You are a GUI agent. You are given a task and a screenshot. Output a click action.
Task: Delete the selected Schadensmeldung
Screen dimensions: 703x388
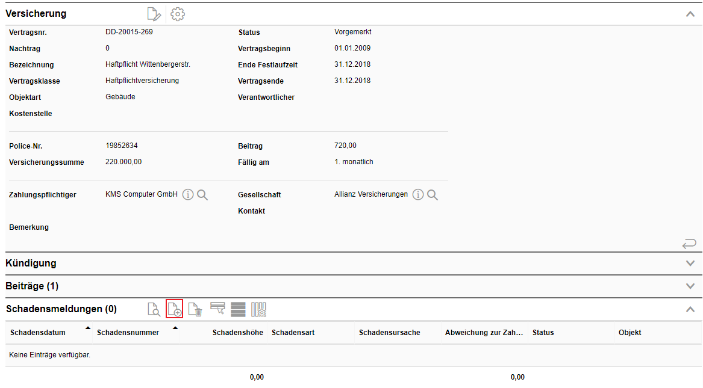click(195, 309)
